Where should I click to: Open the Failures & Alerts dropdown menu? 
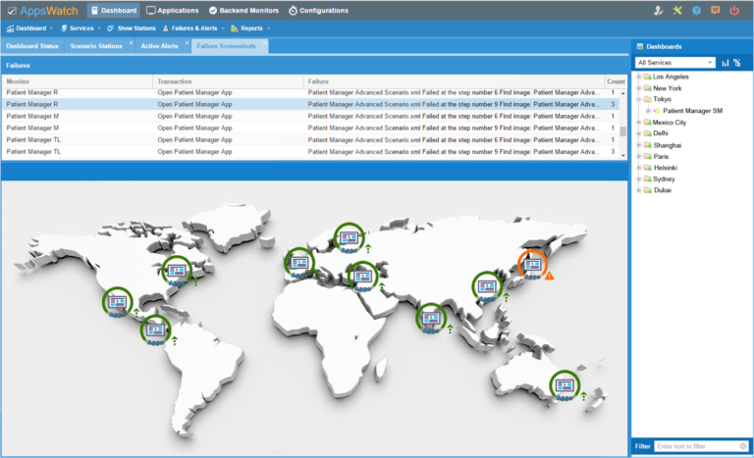point(193,28)
